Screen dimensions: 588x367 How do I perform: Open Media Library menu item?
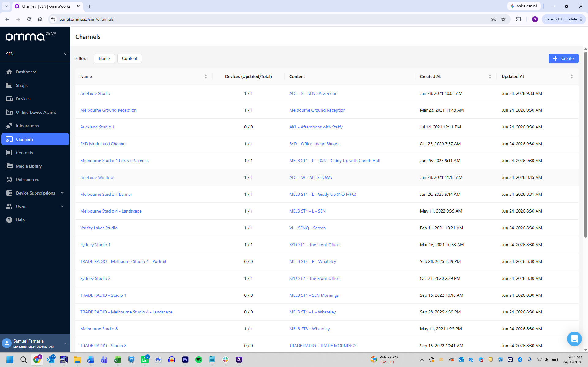click(35, 166)
